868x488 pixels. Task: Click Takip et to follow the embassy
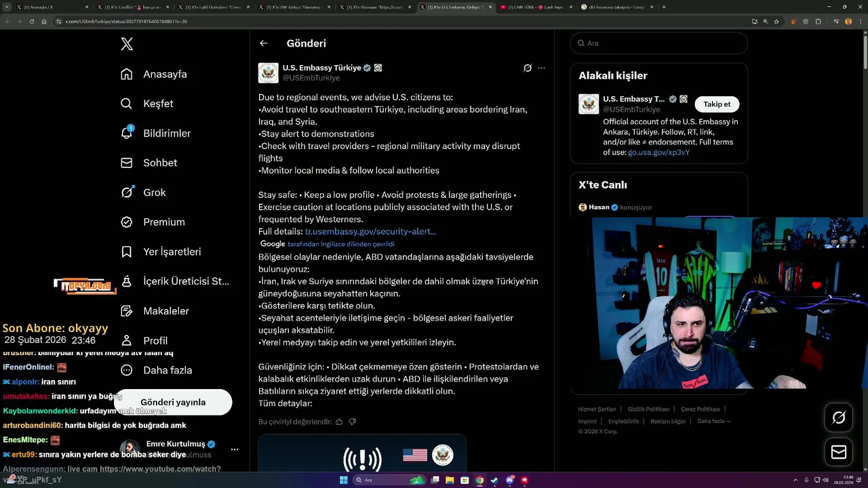click(717, 104)
